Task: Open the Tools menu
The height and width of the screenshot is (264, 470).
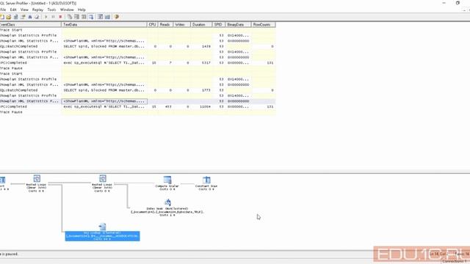Action: pyautogui.click(x=51, y=10)
